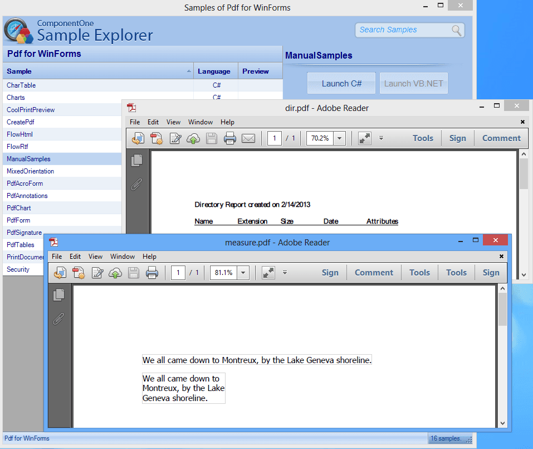This screenshot has width=533, height=449.
Task: Select the CreatePdf sample row
Action: (62, 122)
